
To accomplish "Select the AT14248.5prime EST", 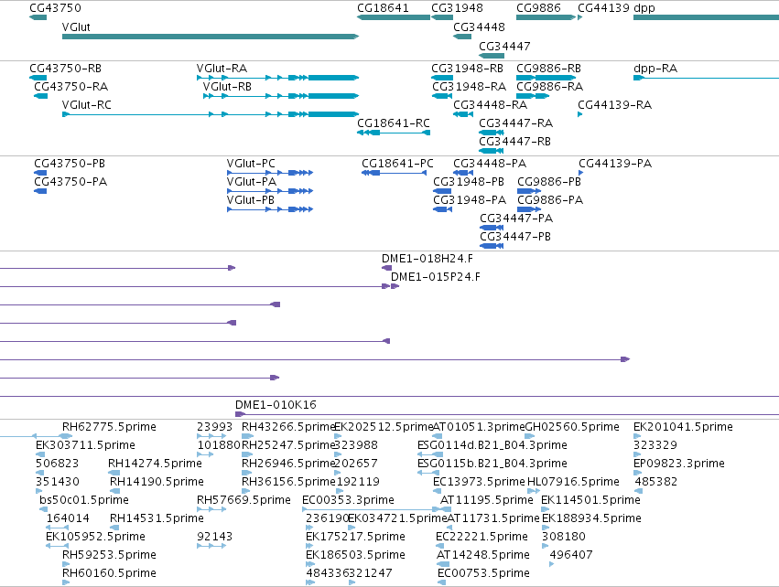I will (443, 564).
